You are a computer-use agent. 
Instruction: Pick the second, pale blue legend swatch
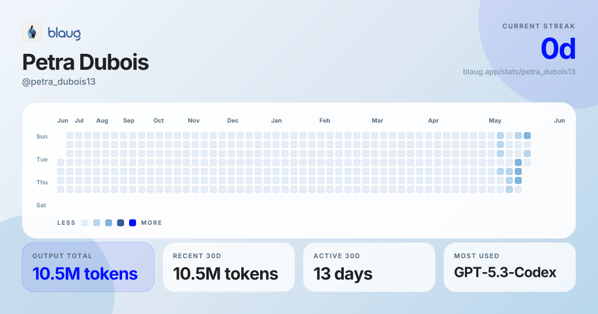pyautogui.click(x=97, y=223)
